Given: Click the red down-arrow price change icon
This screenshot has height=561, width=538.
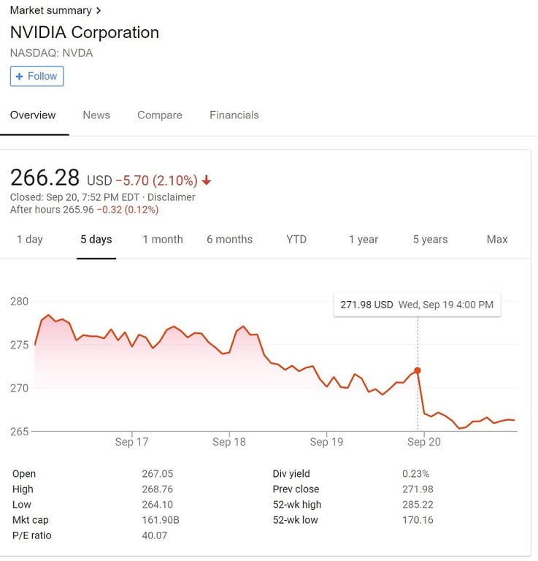Looking at the screenshot, I should 207,180.
